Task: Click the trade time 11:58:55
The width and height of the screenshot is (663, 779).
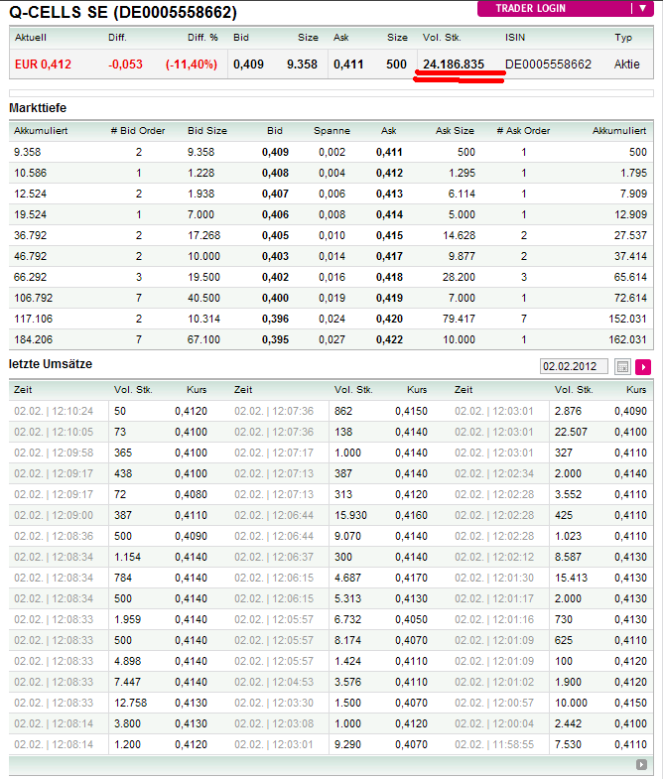Action: (513, 744)
